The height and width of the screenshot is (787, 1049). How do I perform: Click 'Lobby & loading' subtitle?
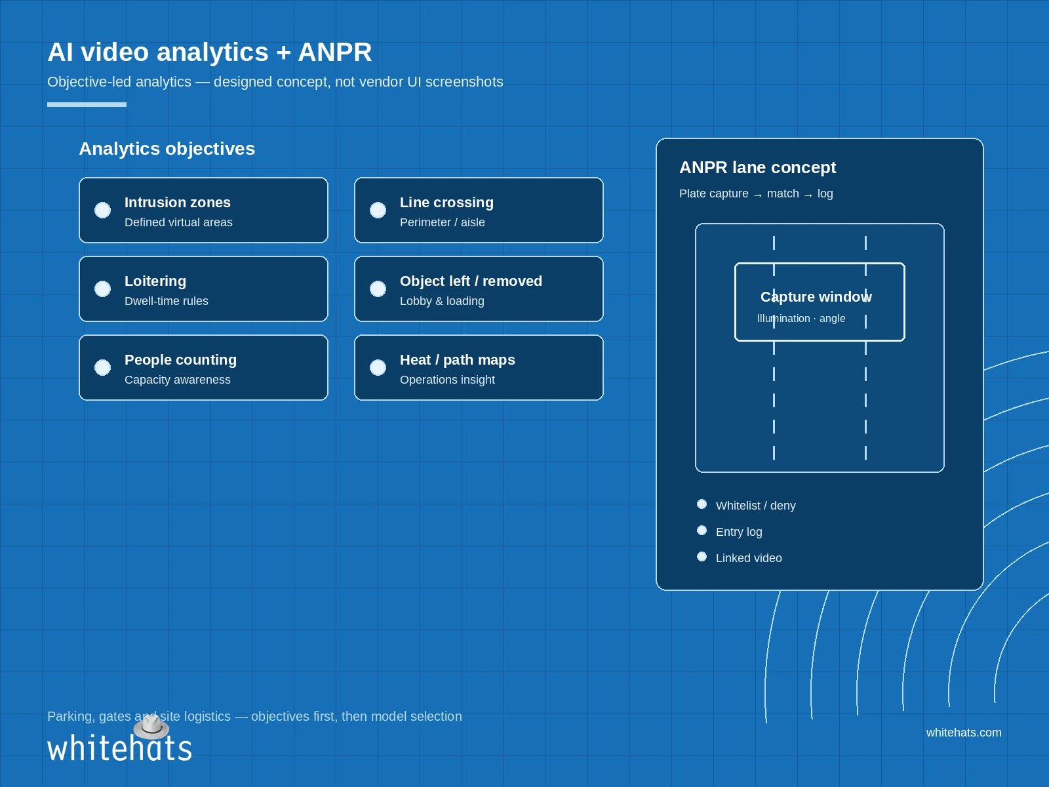[x=442, y=301]
